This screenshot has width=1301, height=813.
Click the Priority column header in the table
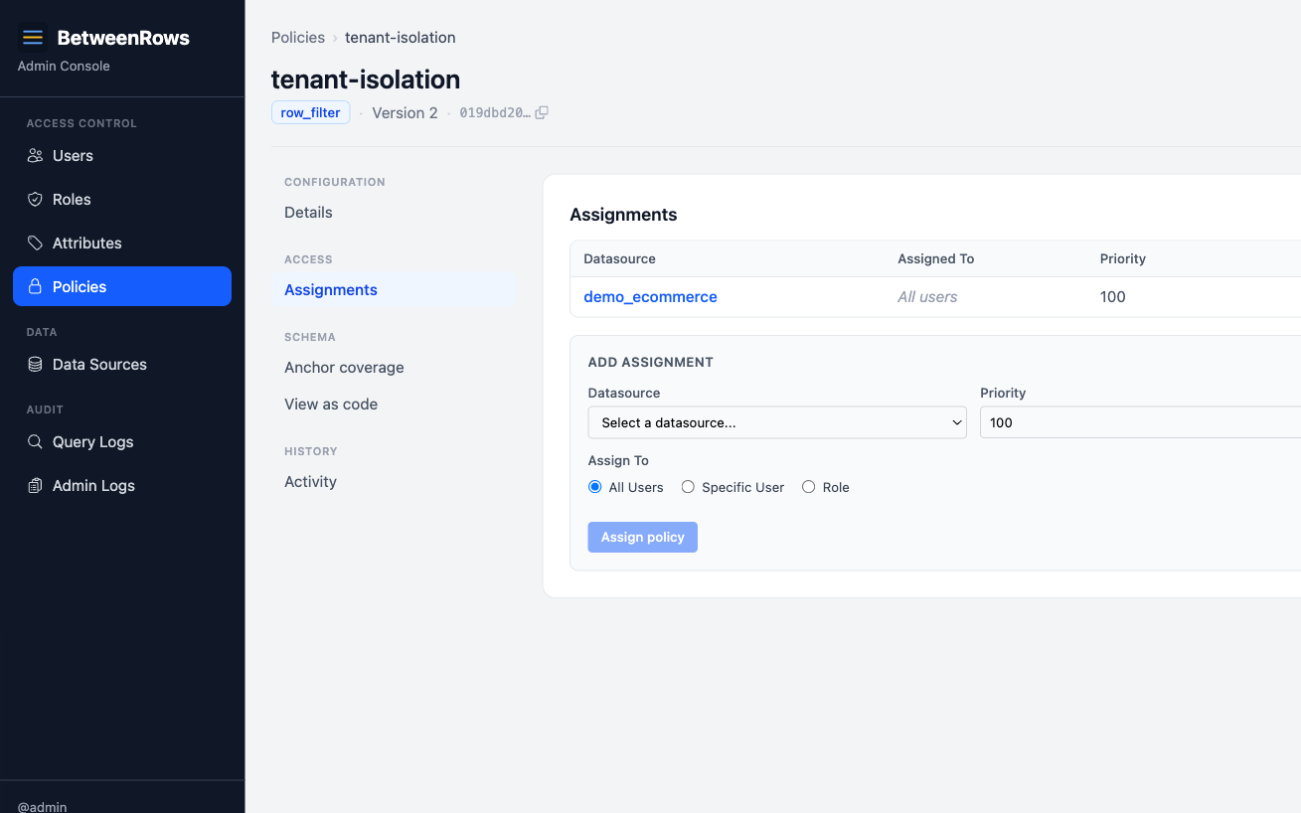click(1123, 259)
